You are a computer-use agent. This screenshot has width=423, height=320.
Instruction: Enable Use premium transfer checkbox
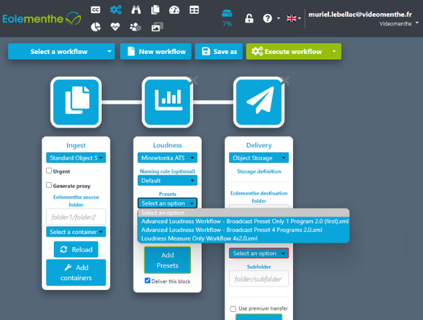coord(233,309)
